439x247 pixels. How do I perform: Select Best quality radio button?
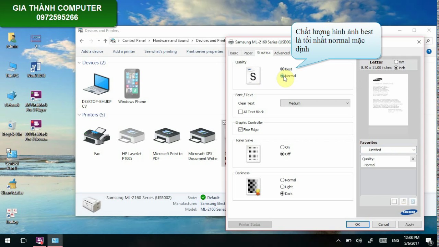click(286, 69)
